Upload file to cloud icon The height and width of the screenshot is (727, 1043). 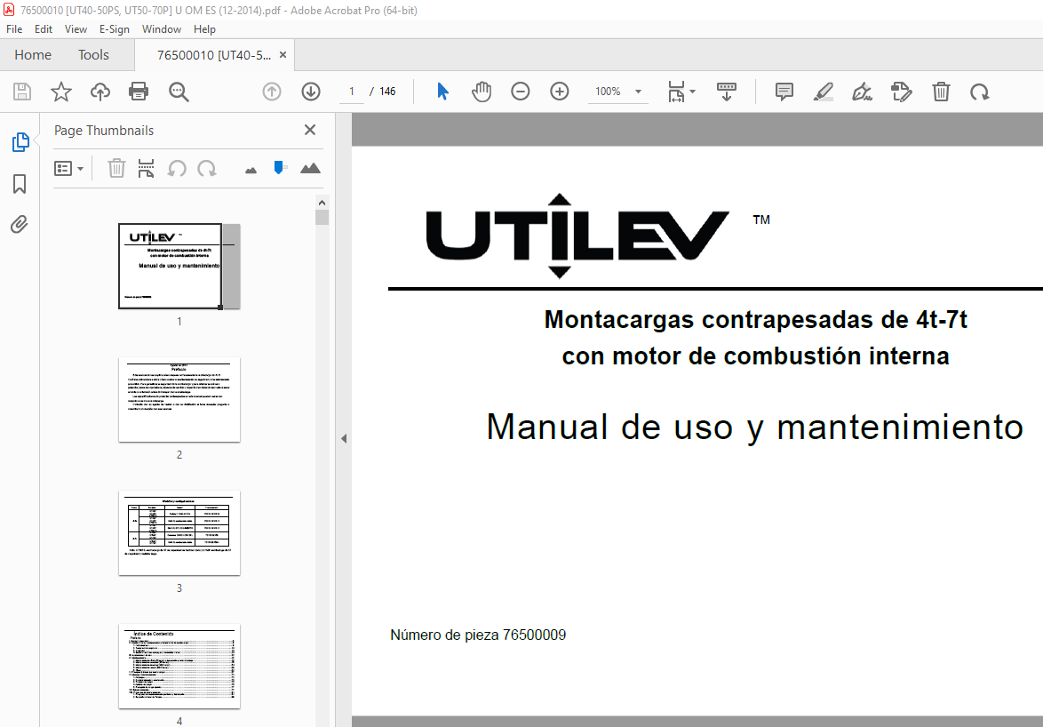[100, 92]
